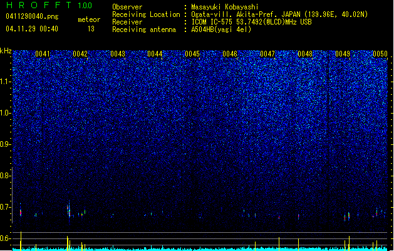
Task: Click the 0.6 frequency axis label
Action: (6, 238)
